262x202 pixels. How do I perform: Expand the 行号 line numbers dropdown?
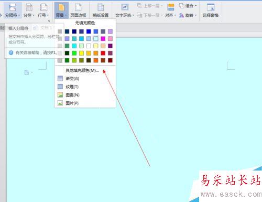(x=48, y=15)
